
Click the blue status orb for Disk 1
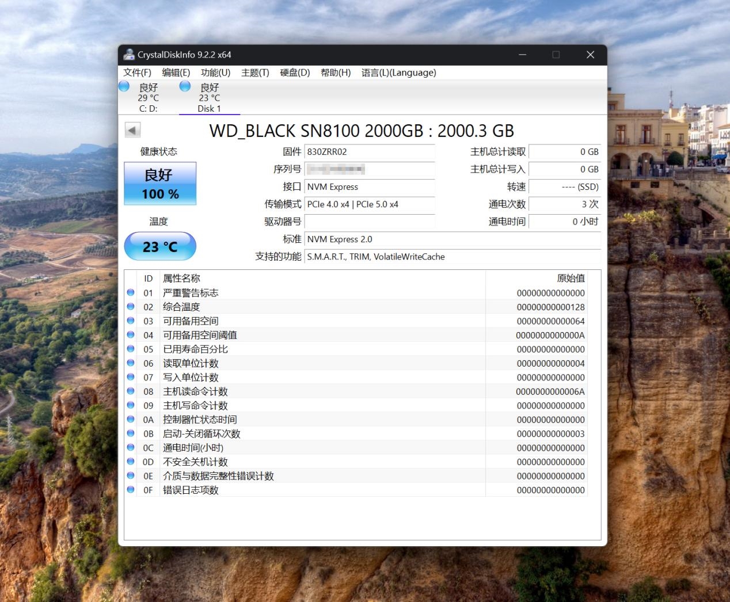click(185, 86)
